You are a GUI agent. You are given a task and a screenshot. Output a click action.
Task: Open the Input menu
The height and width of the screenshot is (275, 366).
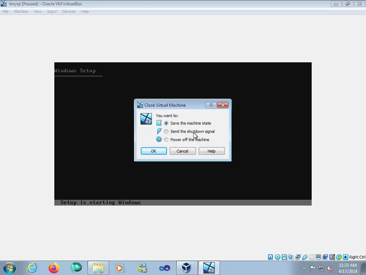(52, 11)
